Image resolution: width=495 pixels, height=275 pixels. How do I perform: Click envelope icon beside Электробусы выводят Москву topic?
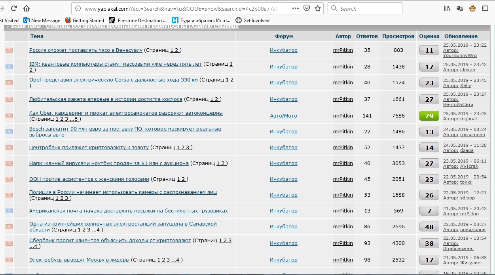pyautogui.click(x=9, y=260)
